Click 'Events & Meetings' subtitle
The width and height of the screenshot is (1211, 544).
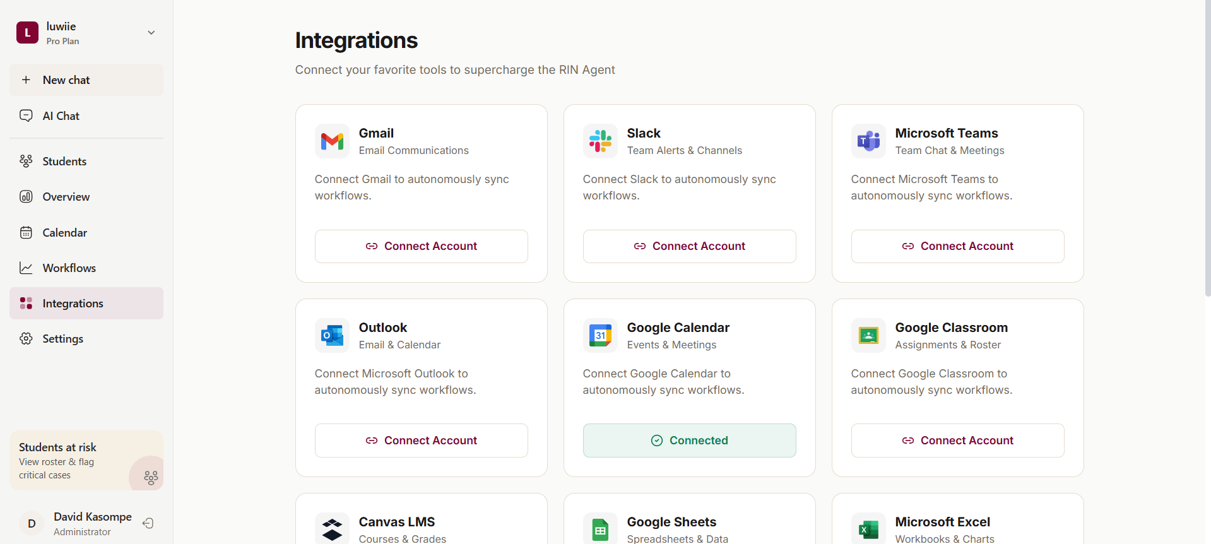[672, 345]
